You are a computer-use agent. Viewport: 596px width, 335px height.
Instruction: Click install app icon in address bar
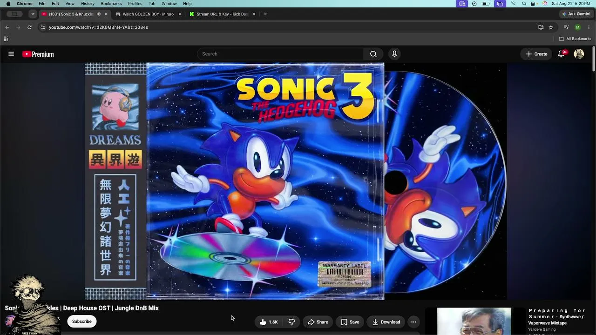click(x=541, y=27)
